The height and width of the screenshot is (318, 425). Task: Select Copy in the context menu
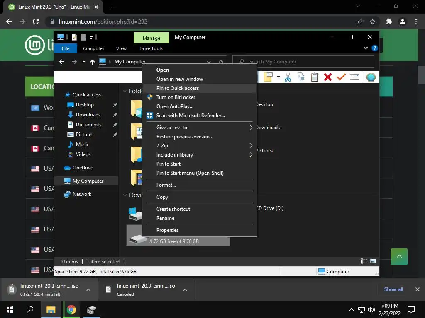[x=199, y=197]
